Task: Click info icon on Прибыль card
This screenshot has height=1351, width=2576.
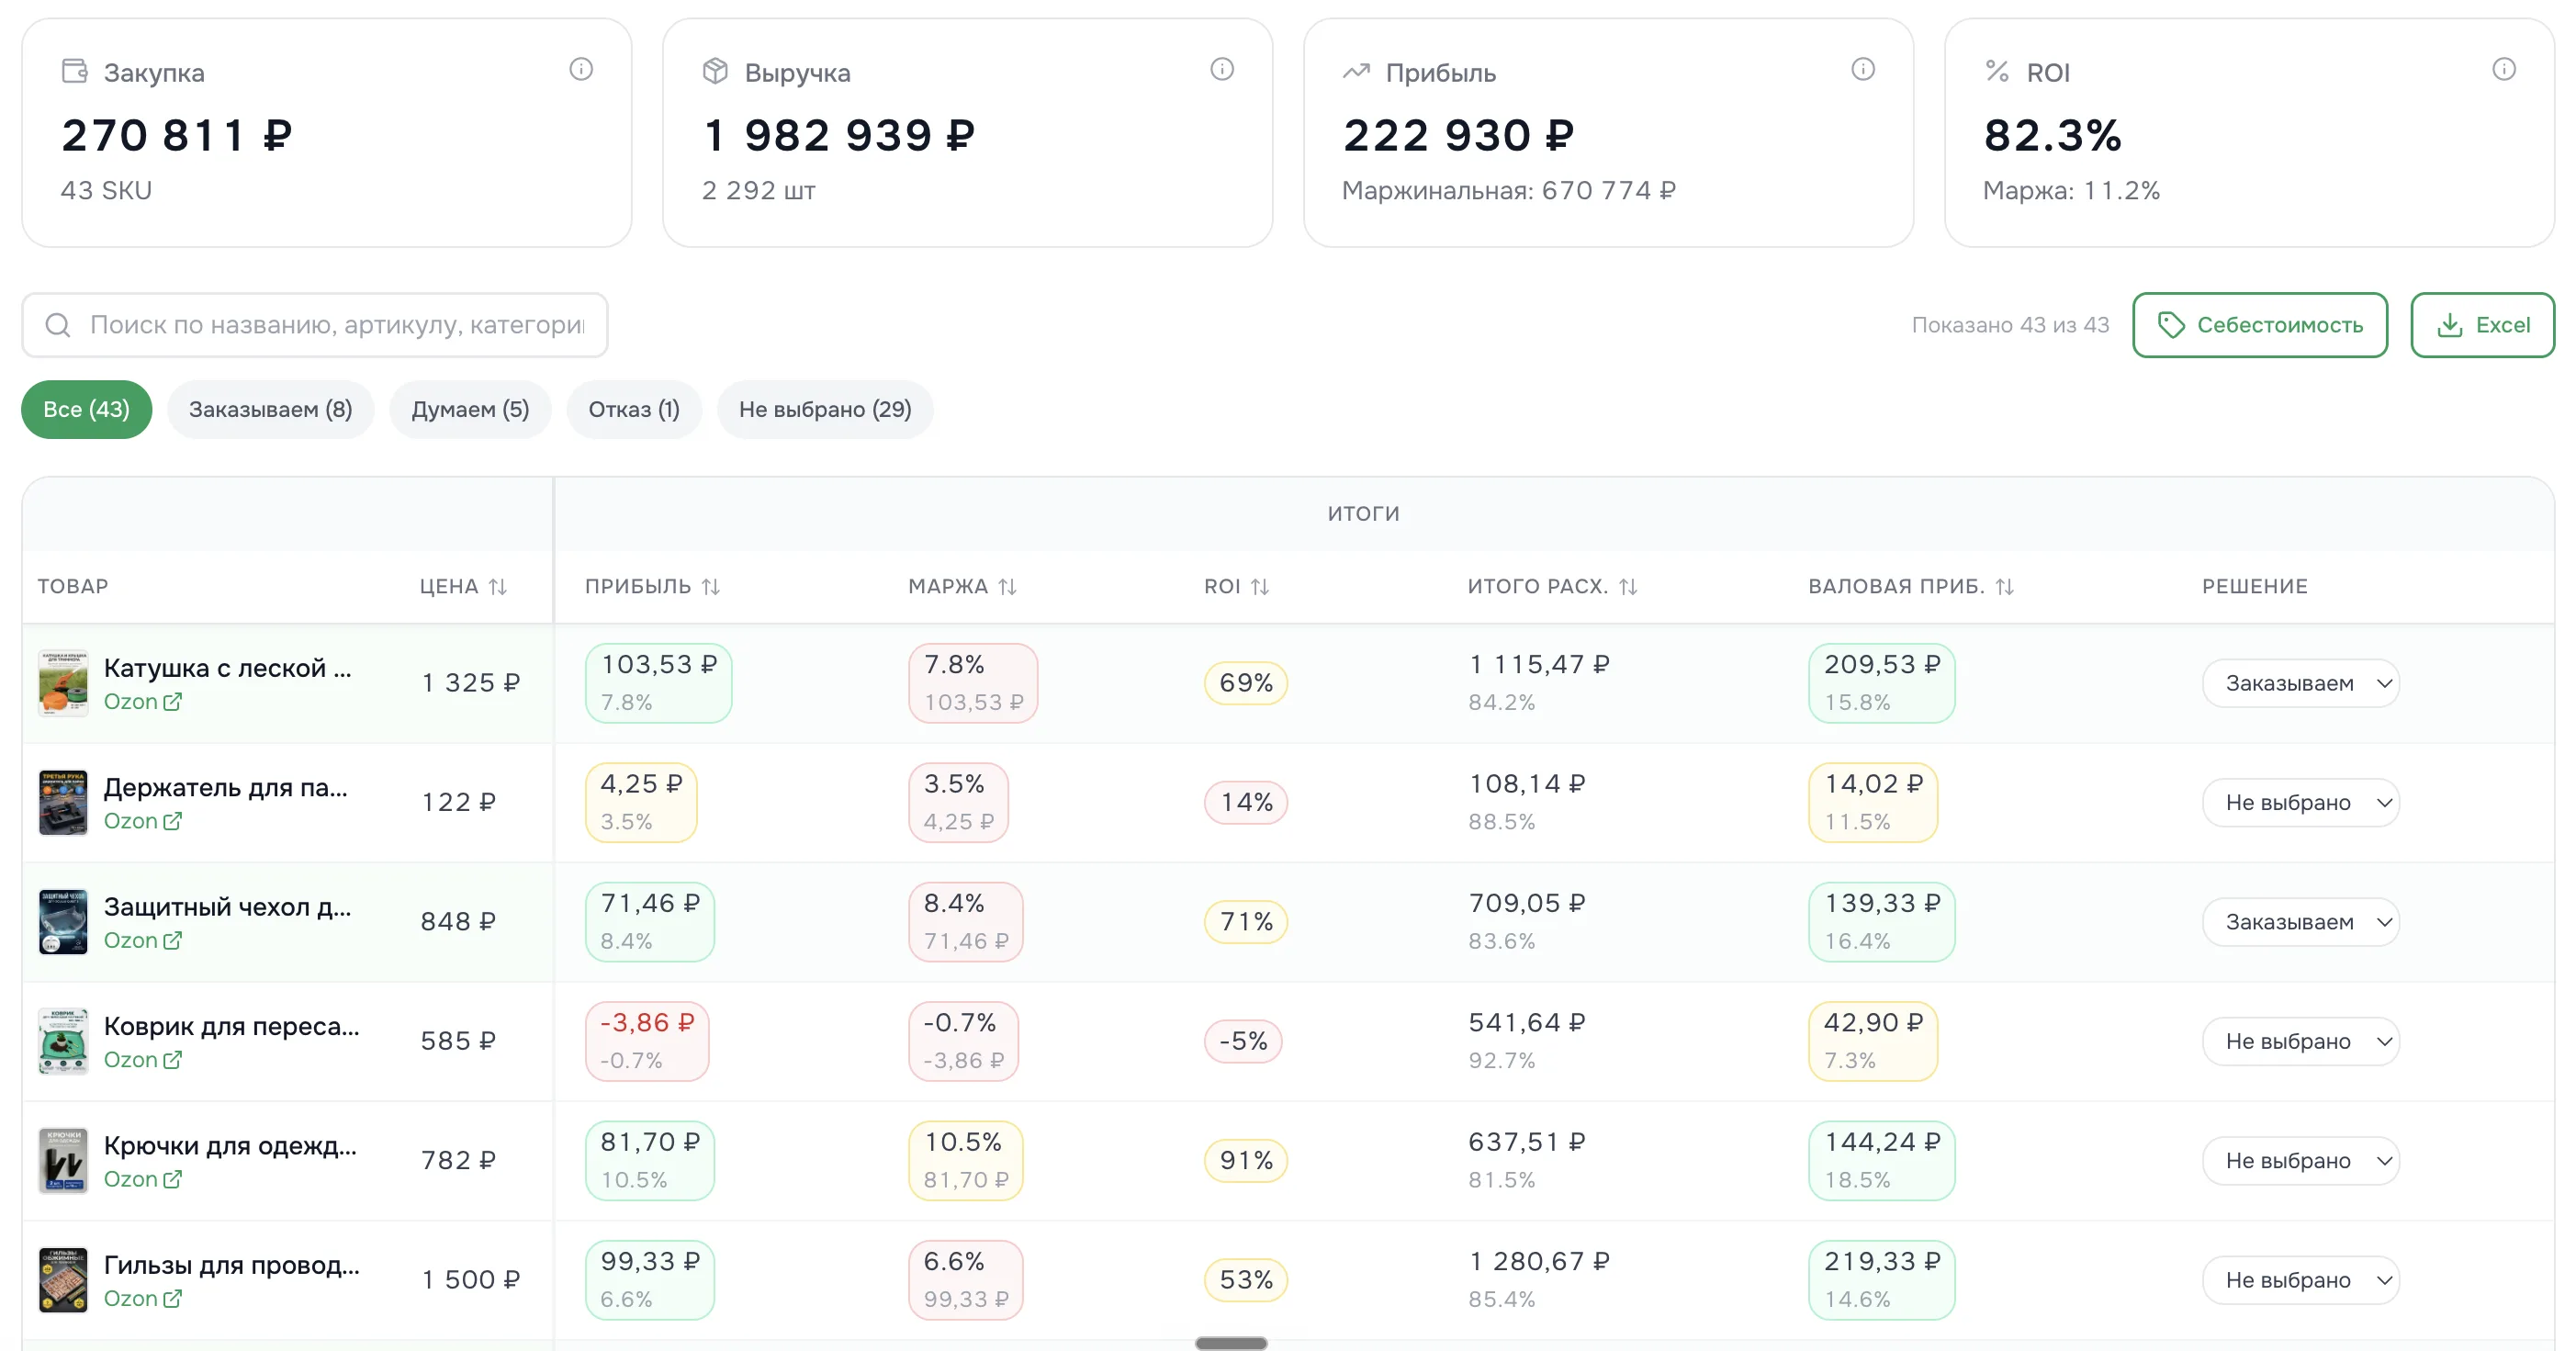Action: coord(1863,69)
